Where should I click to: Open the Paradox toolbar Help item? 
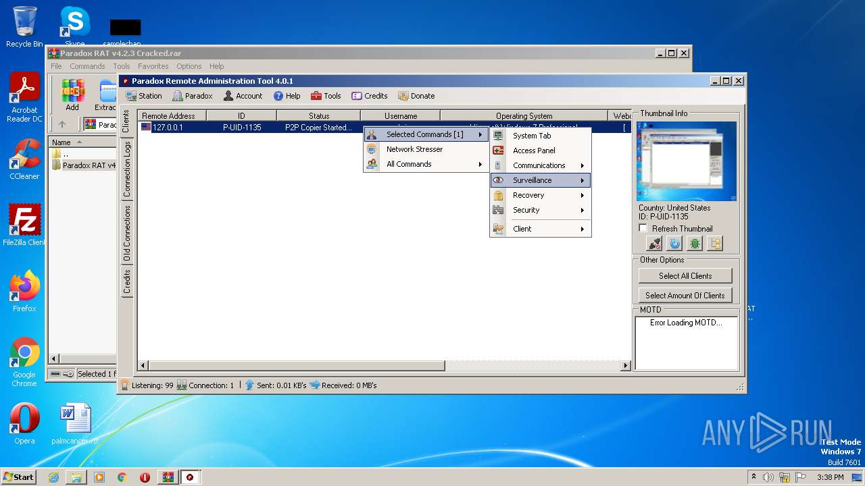click(287, 96)
